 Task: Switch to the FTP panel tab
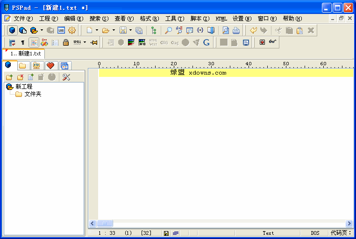tap(36, 66)
